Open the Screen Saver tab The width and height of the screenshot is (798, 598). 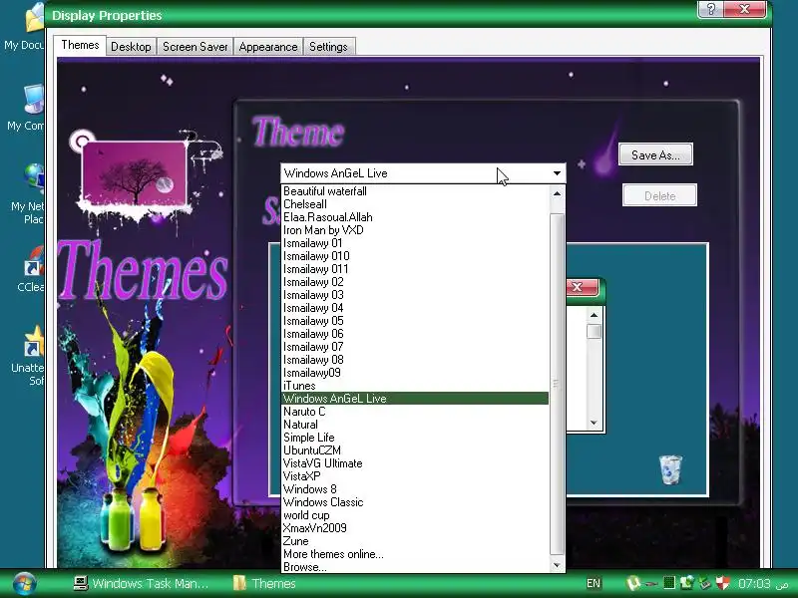tap(195, 47)
